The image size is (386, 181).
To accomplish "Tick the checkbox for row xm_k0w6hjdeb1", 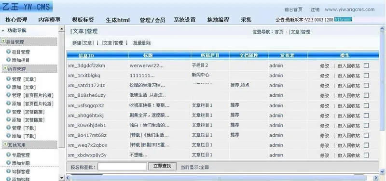I will pyautogui.click(x=366, y=125).
